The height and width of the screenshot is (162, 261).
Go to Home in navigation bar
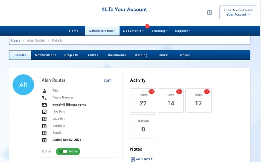pyautogui.click(x=74, y=31)
